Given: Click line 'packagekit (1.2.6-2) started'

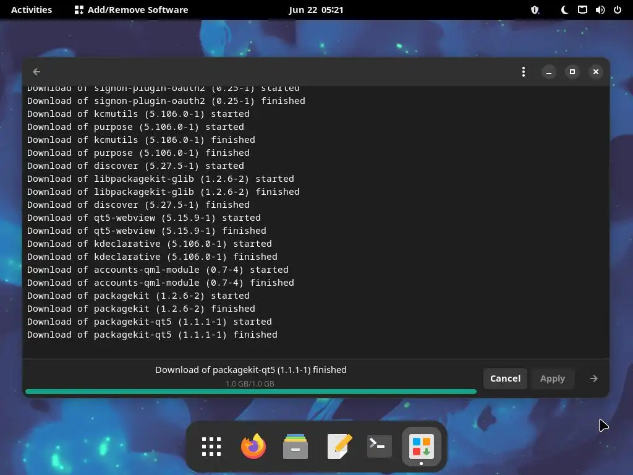Looking at the screenshot, I should (x=138, y=296).
